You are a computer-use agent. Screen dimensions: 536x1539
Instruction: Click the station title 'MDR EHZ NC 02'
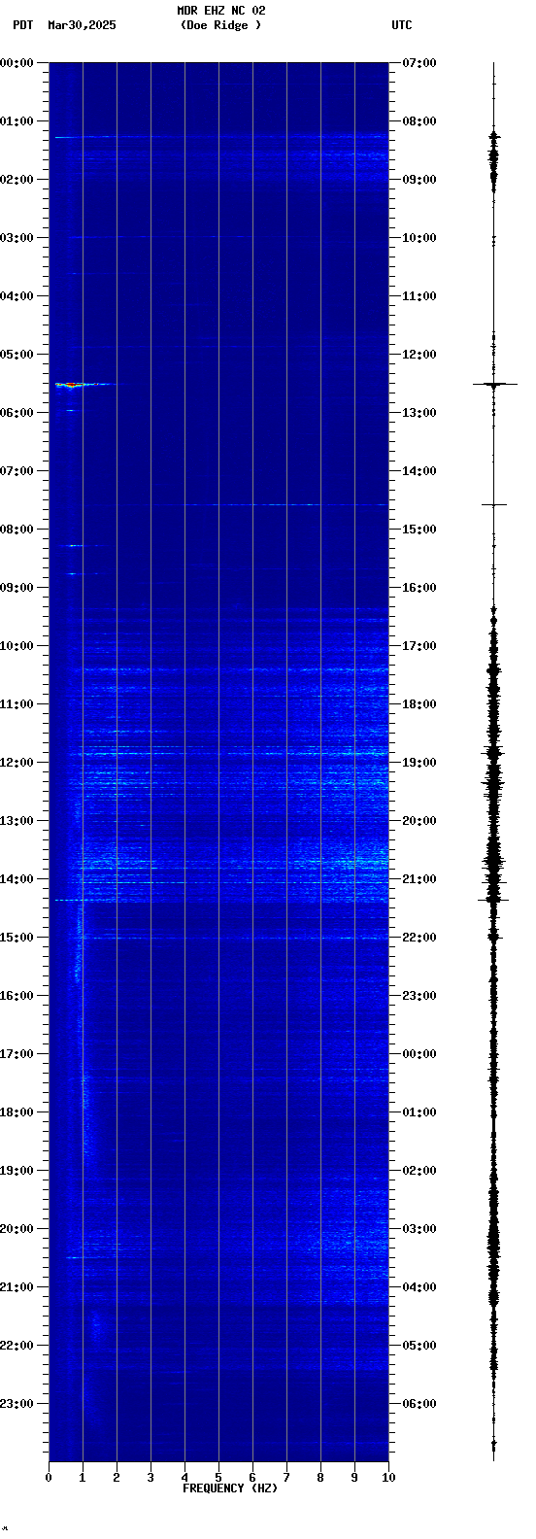[x=220, y=11]
